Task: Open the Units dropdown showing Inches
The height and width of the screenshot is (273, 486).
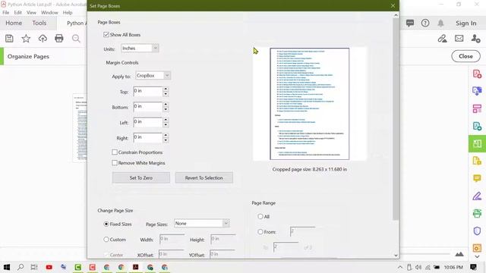Action: (x=140, y=49)
